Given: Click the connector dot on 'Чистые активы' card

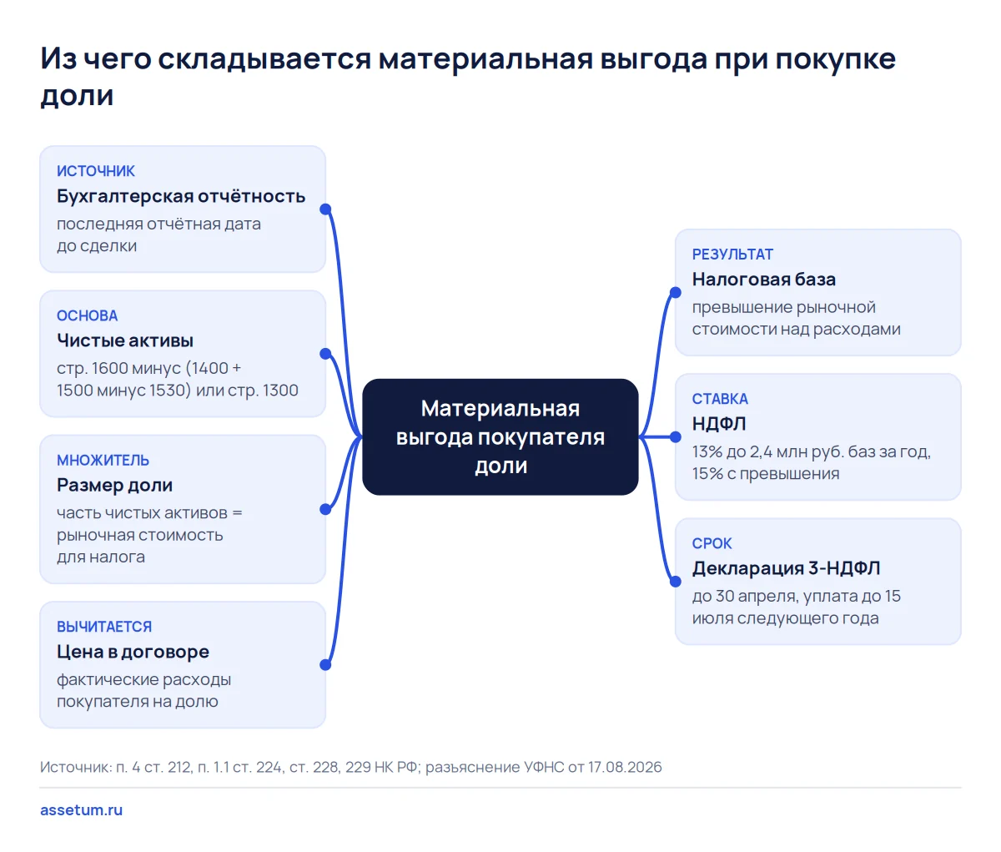Looking at the screenshot, I should [325, 354].
